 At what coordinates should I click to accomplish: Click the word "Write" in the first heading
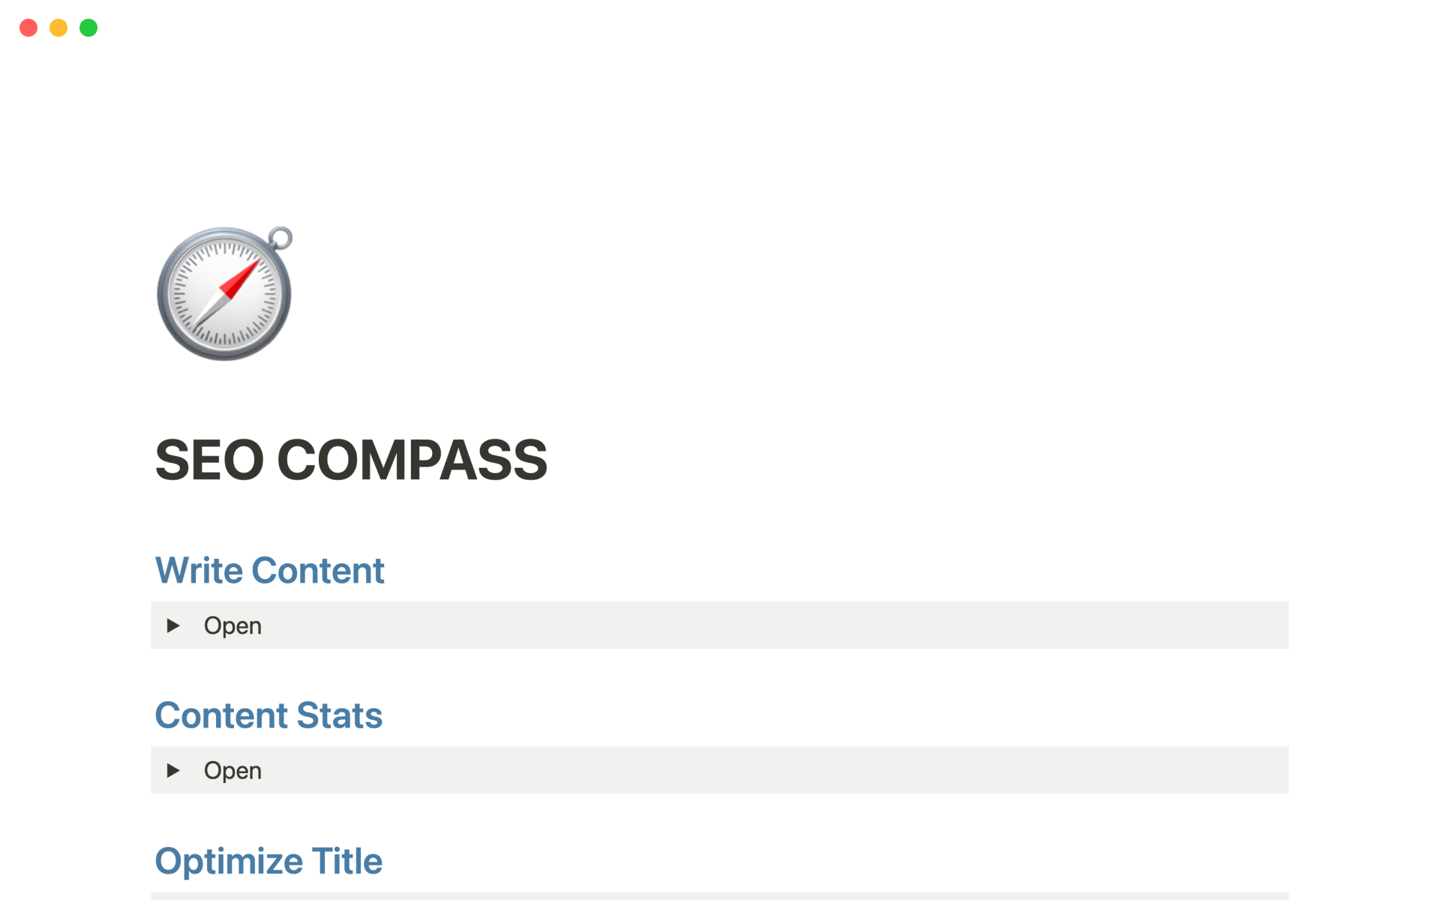[x=199, y=571]
